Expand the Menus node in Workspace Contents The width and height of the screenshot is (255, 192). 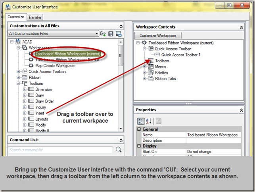coord(144,67)
